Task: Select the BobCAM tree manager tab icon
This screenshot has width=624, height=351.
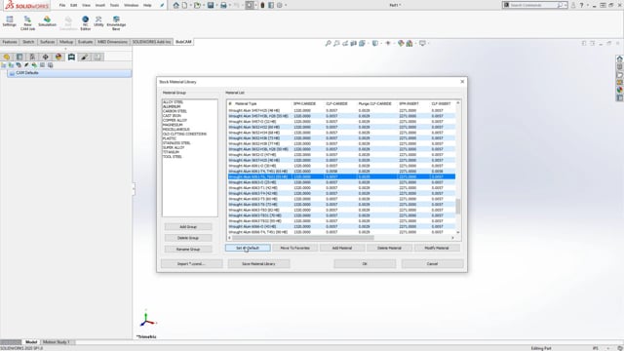Action: [x=71, y=57]
